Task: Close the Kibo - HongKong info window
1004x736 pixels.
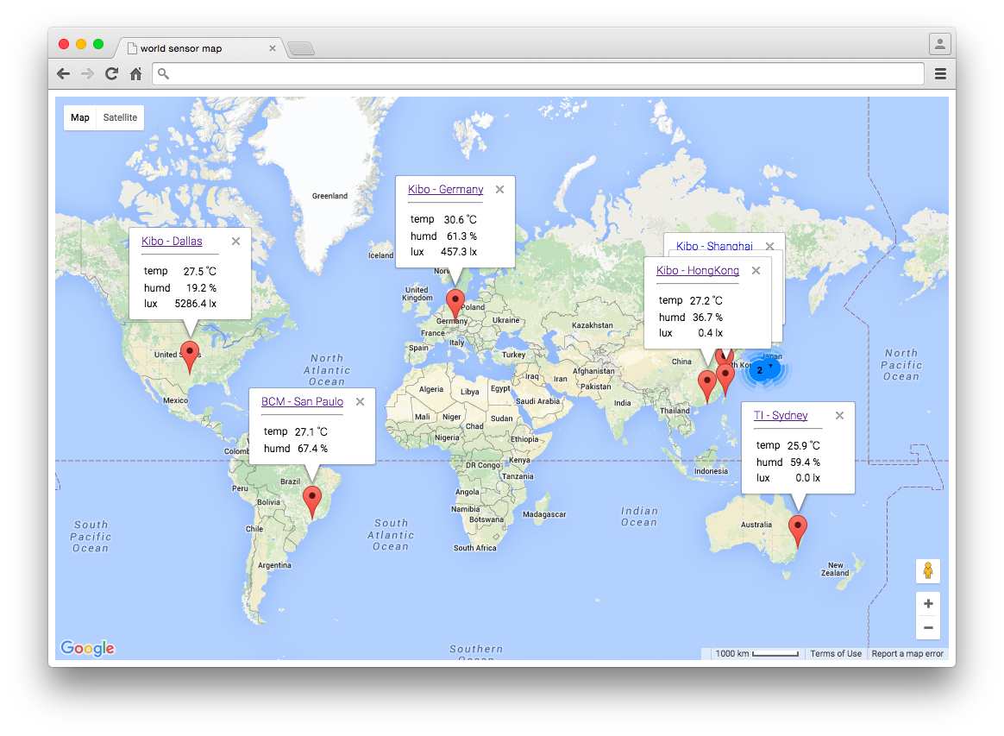Action: coord(756,270)
